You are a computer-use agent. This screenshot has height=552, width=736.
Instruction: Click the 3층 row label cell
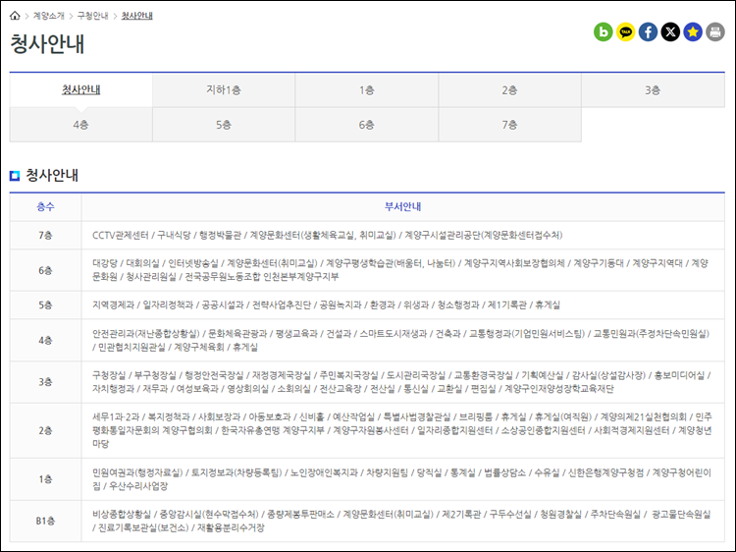[x=45, y=382]
